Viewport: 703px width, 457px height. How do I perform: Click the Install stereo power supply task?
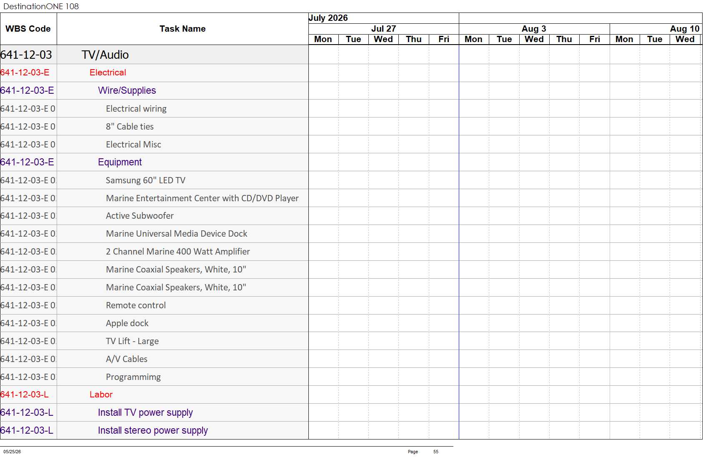(x=153, y=430)
